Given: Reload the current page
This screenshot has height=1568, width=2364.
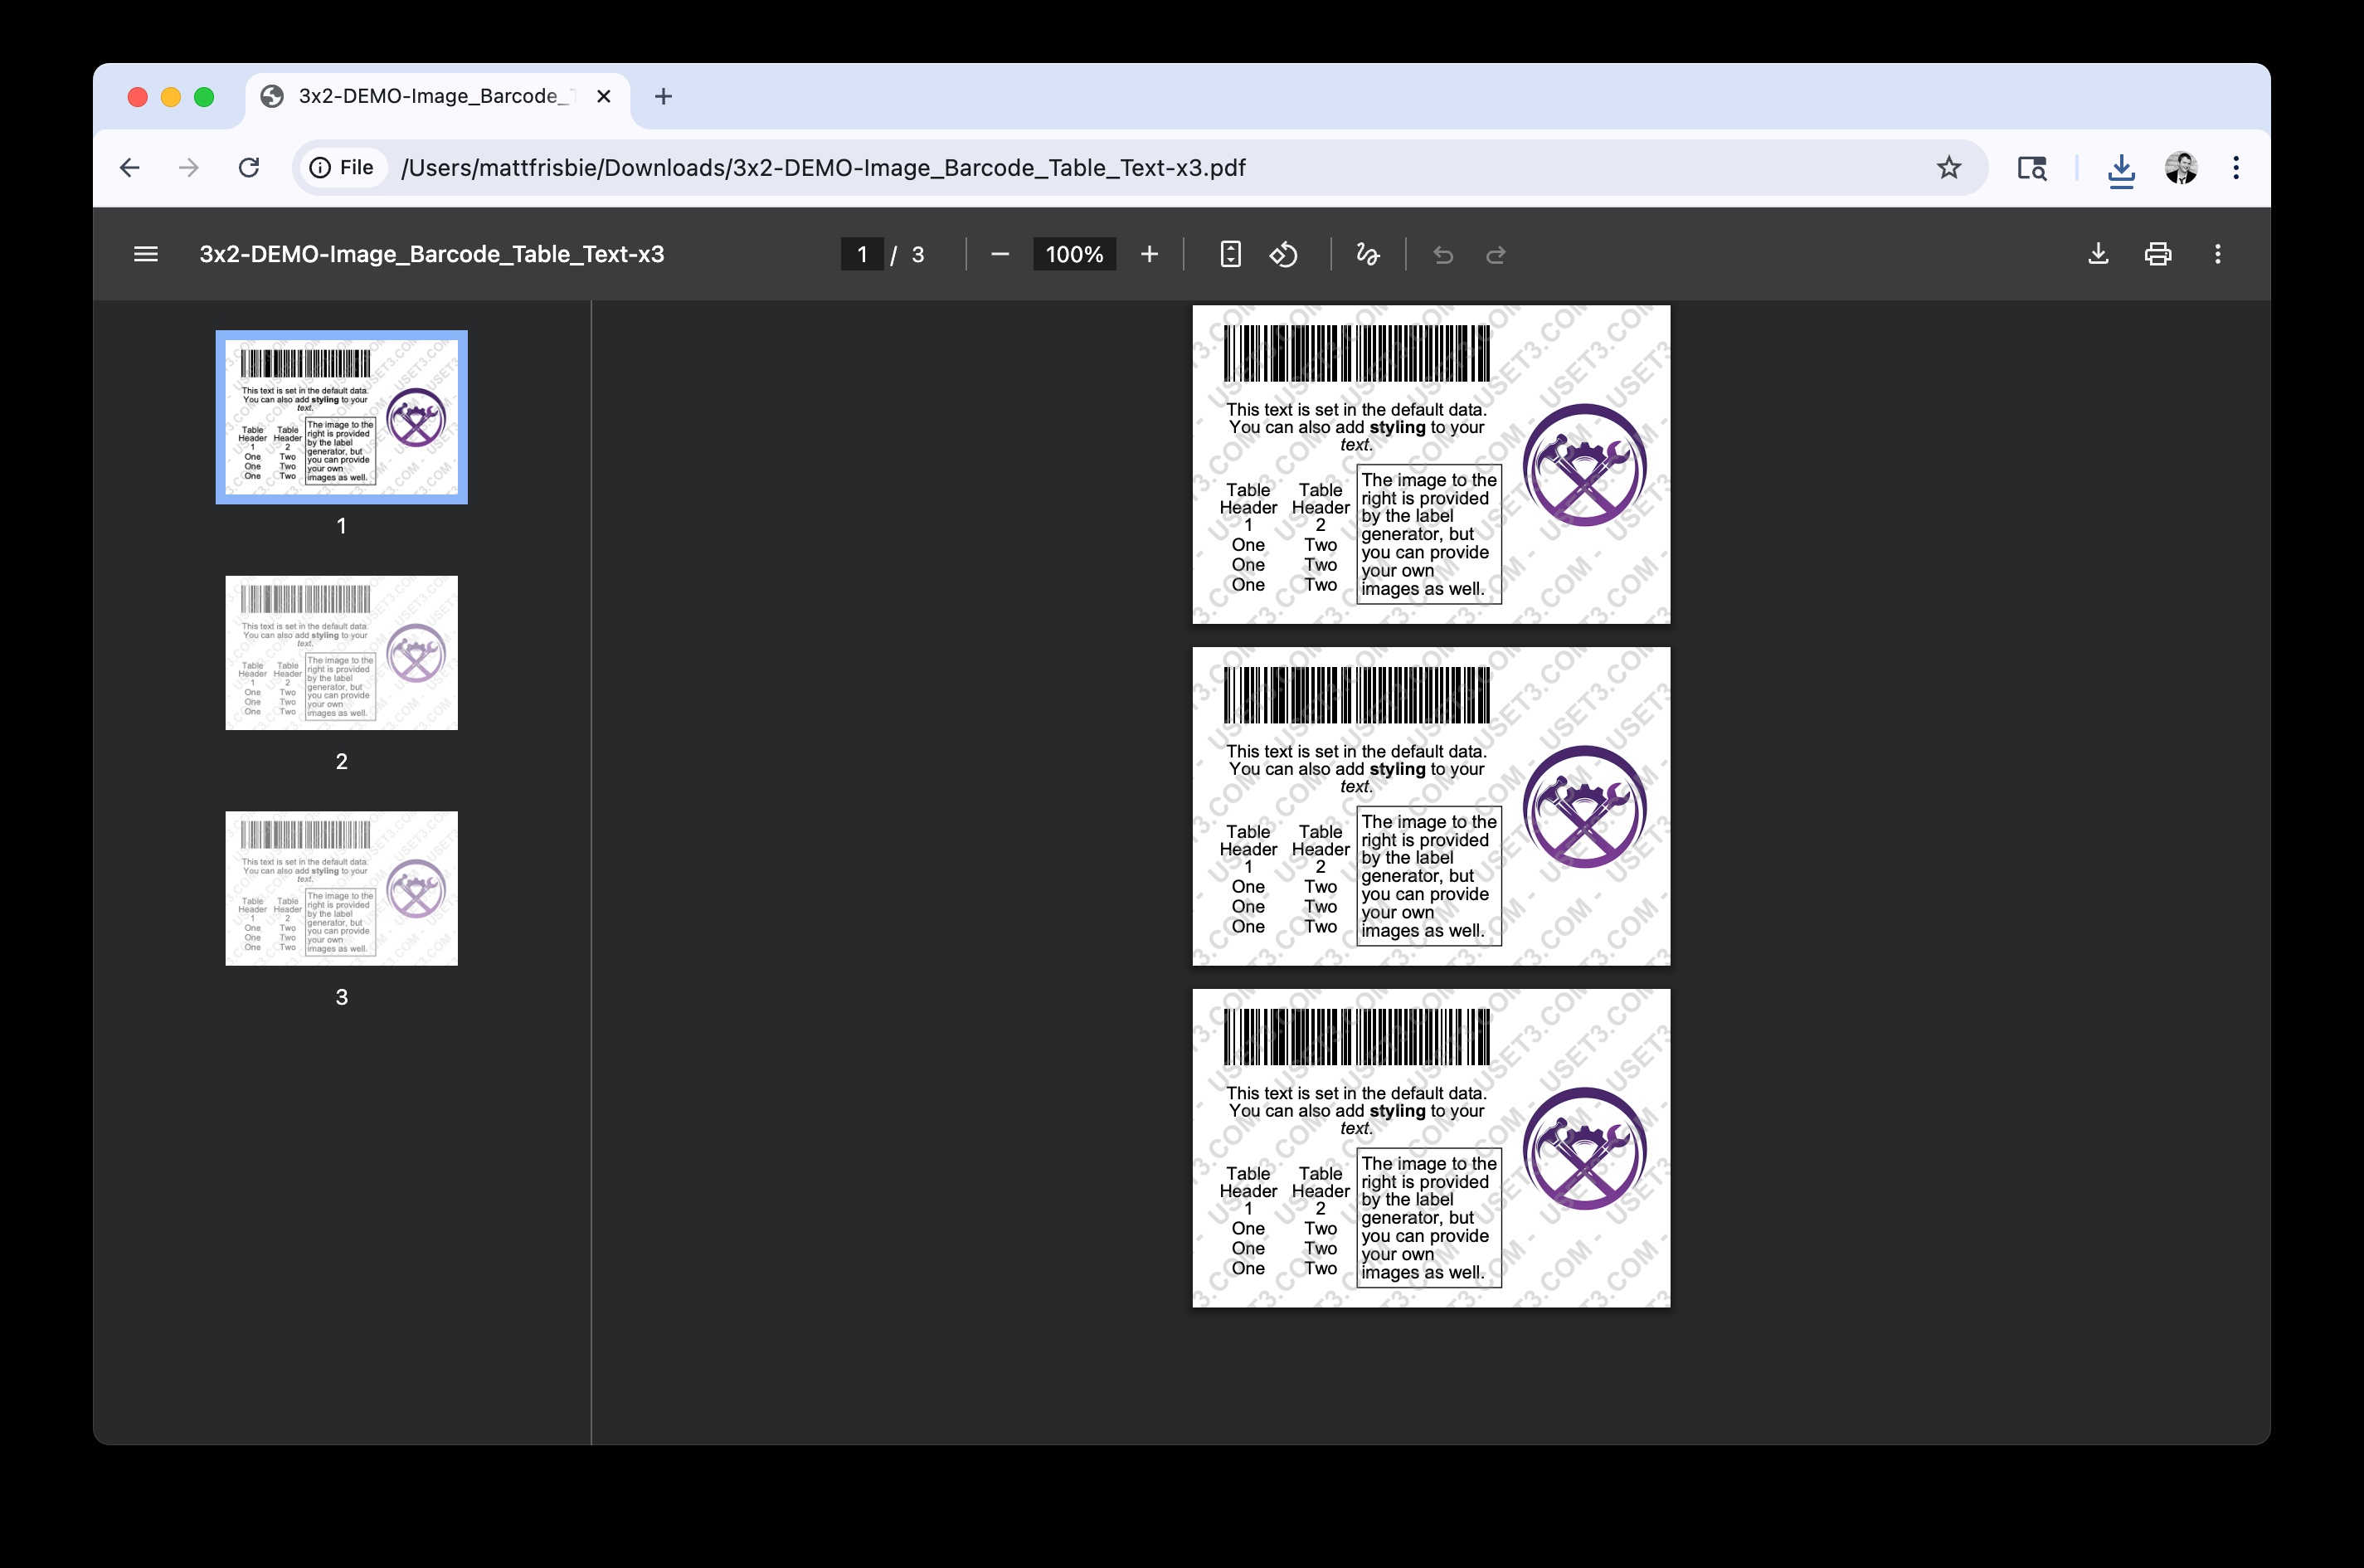Looking at the screenshot, I should coord(249,167).
